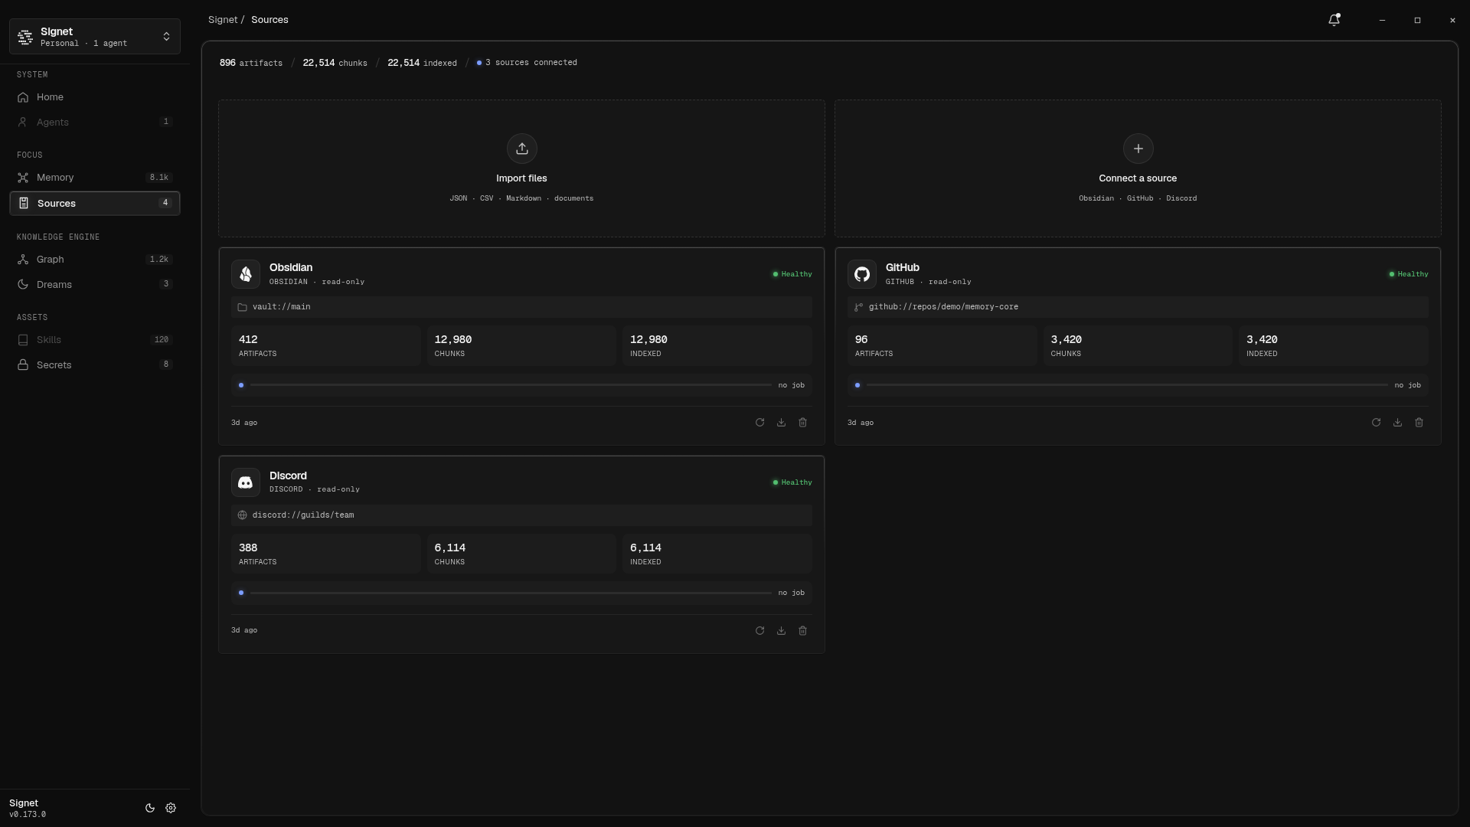This screenshot has width=1470, height=827.
Task: Click the github://repos/demo/memory-core path
Action: coord(1138,307)
